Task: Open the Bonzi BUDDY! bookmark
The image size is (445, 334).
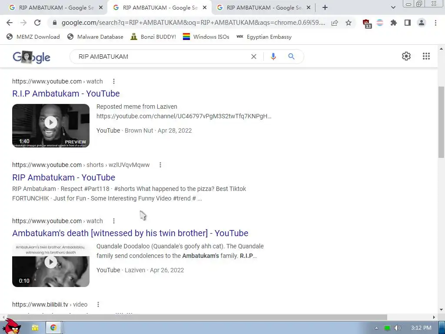Action: click(153, 37)
